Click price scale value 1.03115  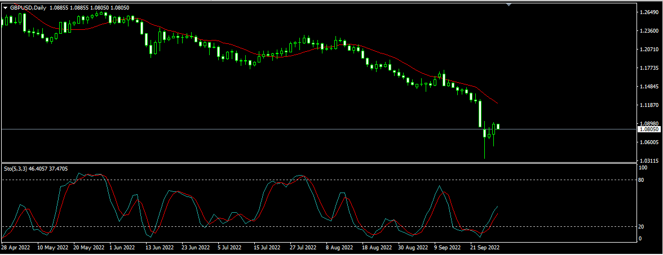click(x=648, y=161)
